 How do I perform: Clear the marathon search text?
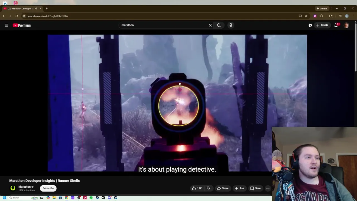210,25
